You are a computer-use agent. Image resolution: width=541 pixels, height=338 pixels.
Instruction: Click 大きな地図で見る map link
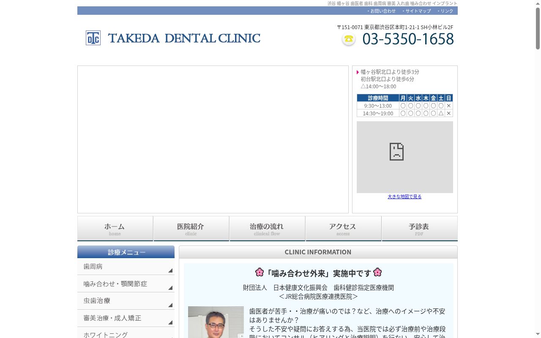pos(404,196)
